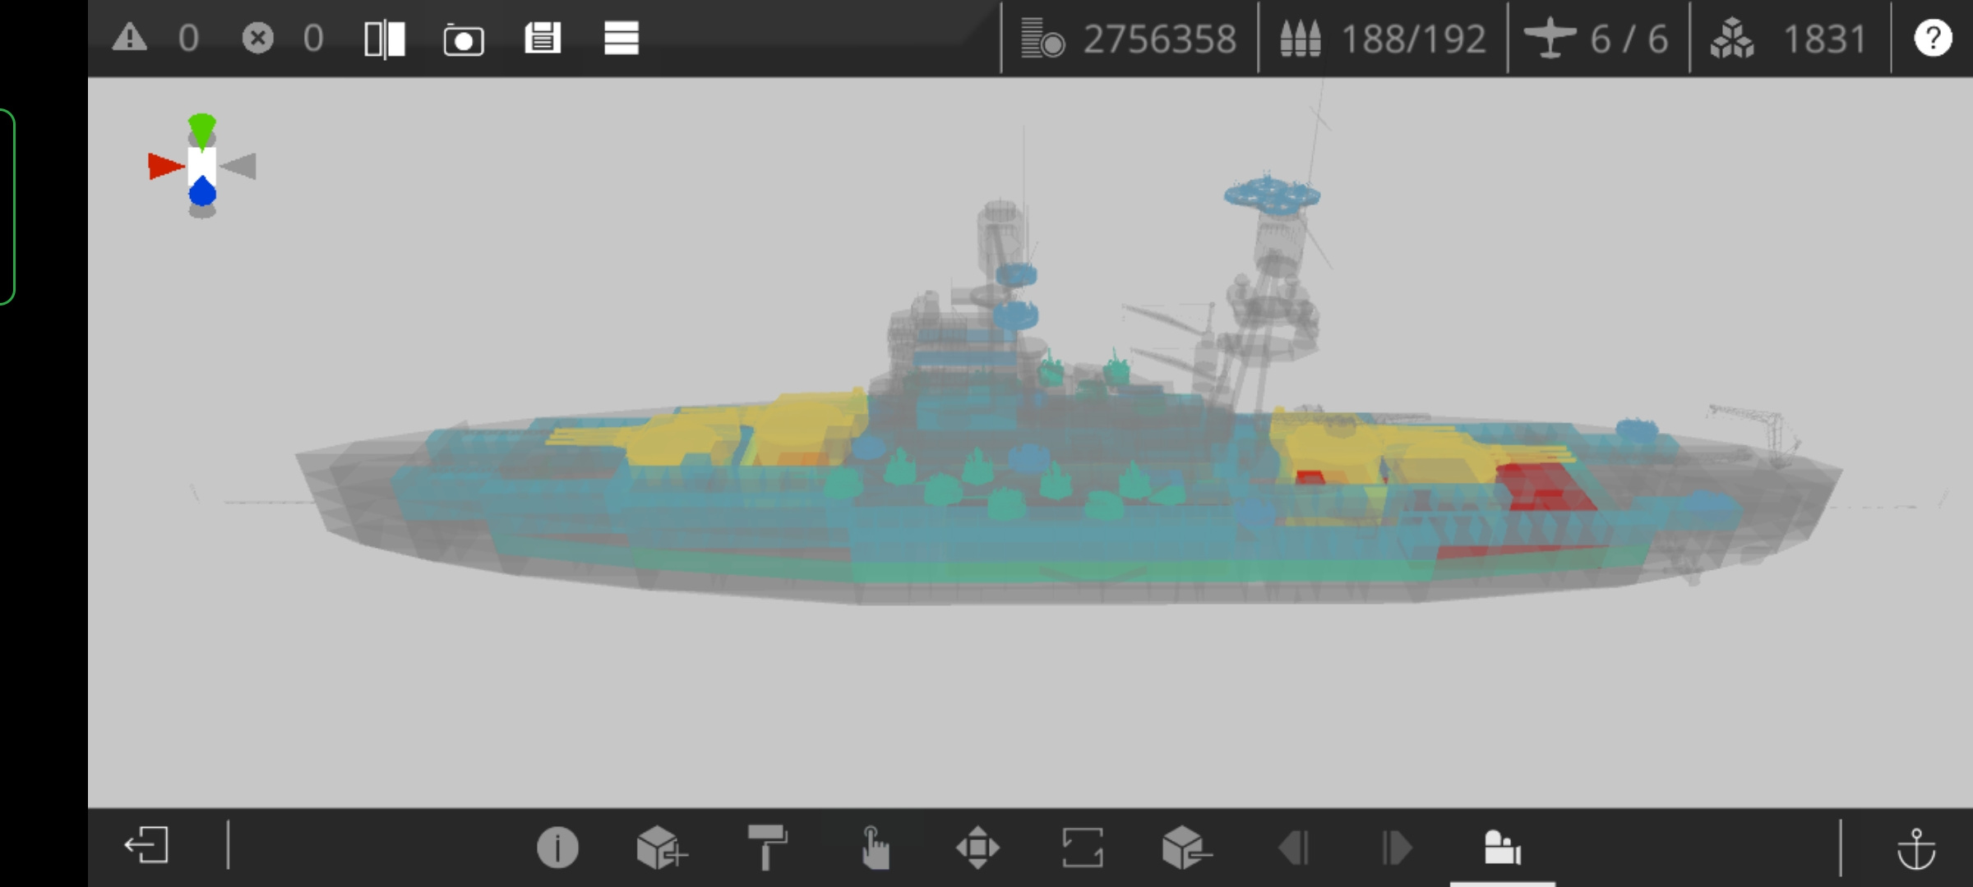Open the part info tool
Image resolution: width=1973 pixels, height=887 pixels.
click(x=557, y=847)
